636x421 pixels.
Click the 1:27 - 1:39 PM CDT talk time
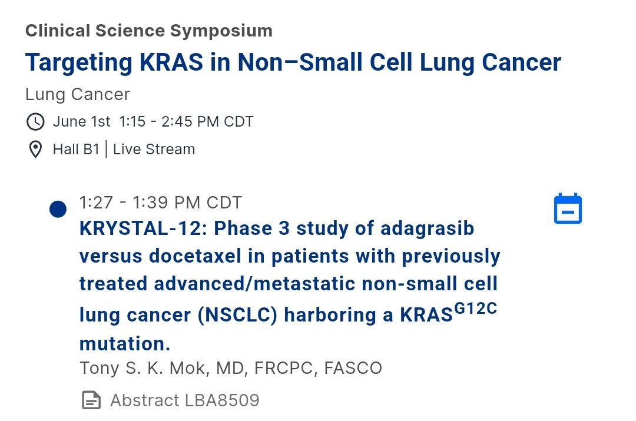point(161,203)
